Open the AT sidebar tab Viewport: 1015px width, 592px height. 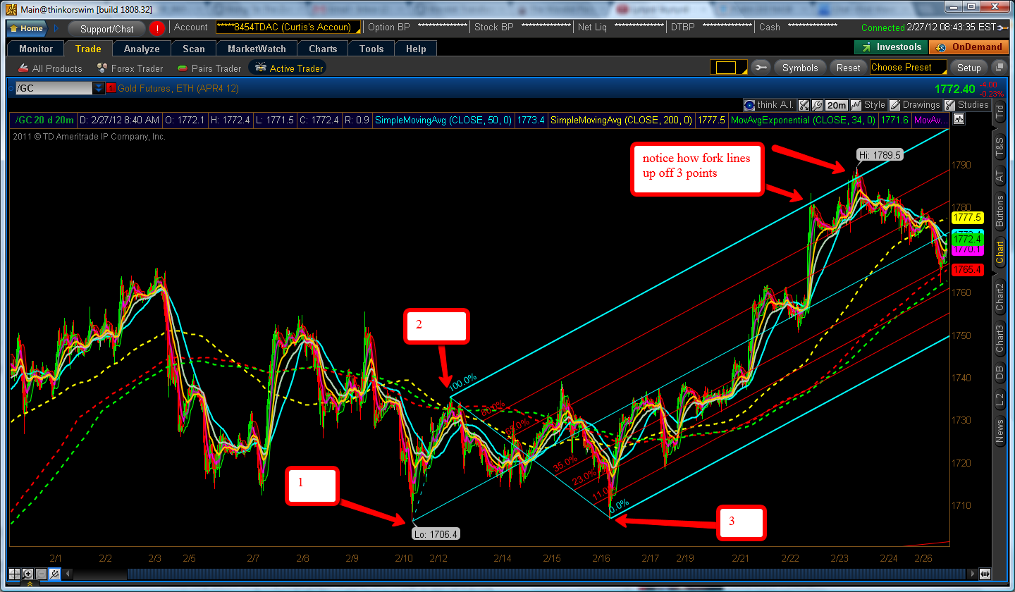999,177
